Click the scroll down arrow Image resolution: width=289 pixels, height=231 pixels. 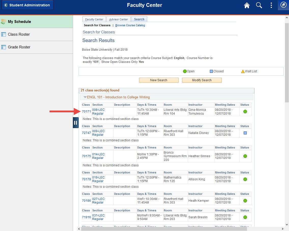(x=287, y=225)
